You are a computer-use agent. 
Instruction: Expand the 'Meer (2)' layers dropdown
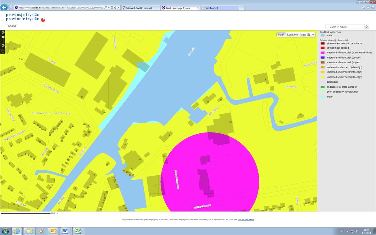pyautogui.click(x=307, y=35)
